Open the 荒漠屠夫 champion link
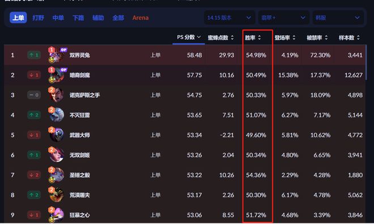The width and height of the screenshot is (374, 224). tap(80, 195)
